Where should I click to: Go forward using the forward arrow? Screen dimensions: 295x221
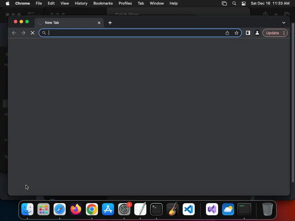tap(23, 33)
